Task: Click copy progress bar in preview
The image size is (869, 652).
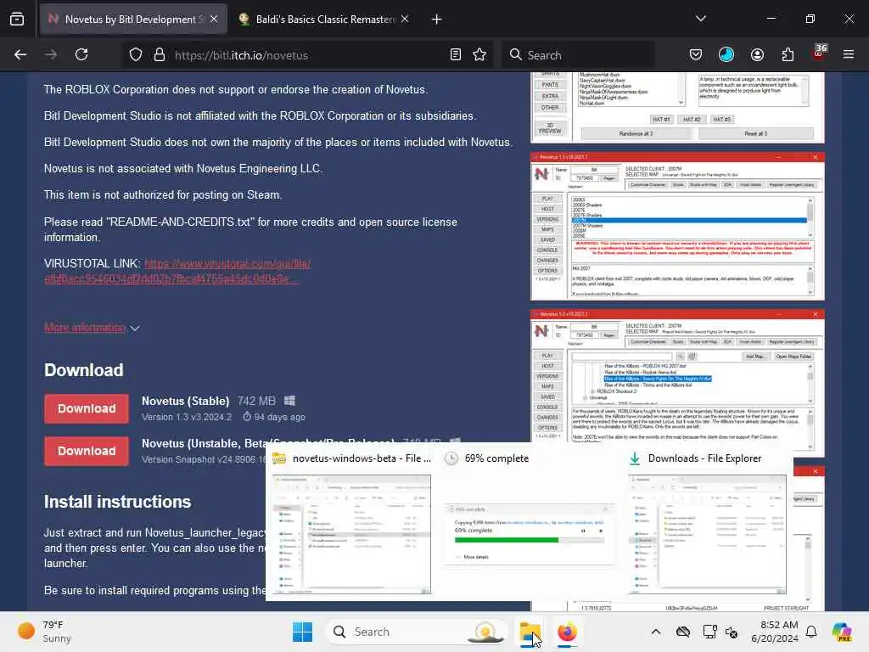Action: (529, 539)
